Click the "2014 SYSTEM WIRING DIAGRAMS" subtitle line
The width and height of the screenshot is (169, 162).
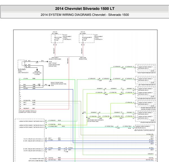coord(85,15)
